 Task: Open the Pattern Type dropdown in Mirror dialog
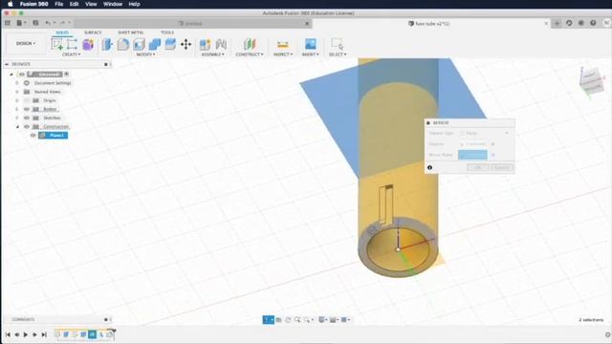click(485, 133)
